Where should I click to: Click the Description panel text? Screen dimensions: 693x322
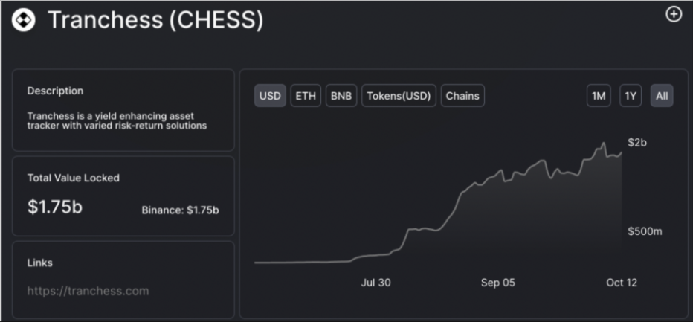(x=117, y=120)
